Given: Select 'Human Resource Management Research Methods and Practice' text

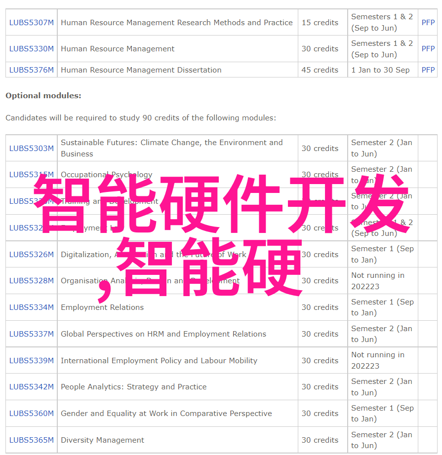Looking at the screenshot, I should tap(177, 22).
